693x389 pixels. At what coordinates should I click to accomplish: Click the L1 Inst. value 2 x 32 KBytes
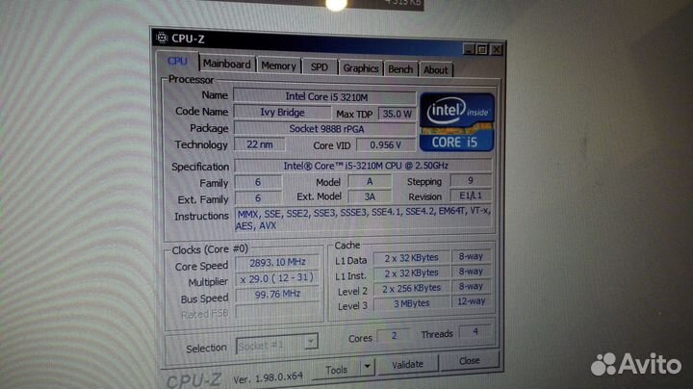tap(411, 273)
